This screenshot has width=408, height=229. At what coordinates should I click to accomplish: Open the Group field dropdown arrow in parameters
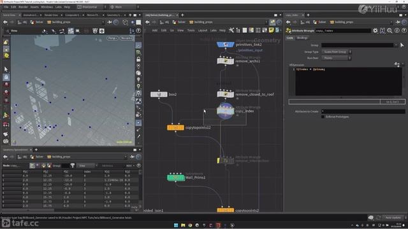pos(396,45)
